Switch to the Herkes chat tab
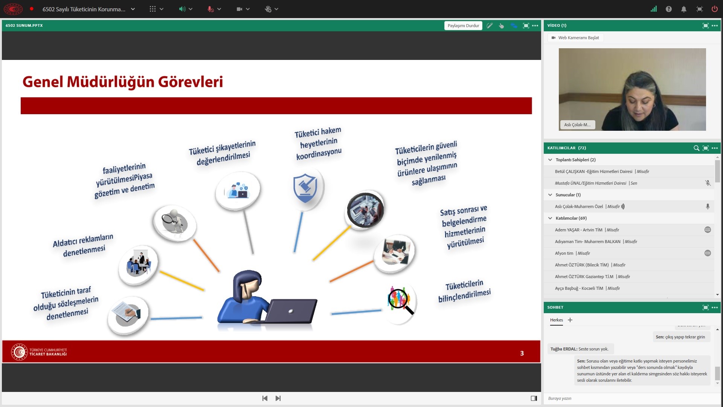Image resolution: width=723 pixels, height=407 pixels. (x=557, y=320)
